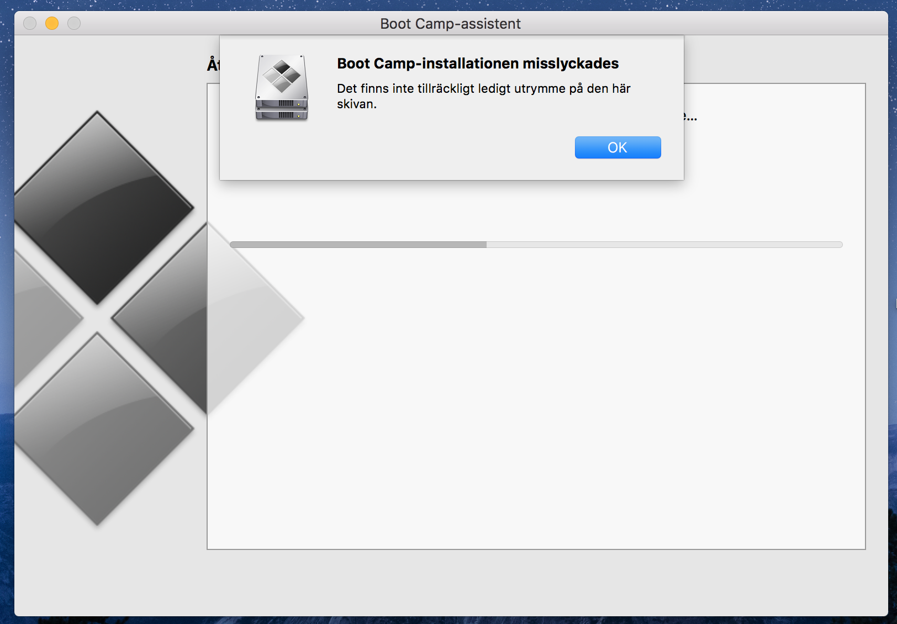The image size is (897, 624).
Task: Click the Boot Camp-assistent window title
Action: 450,24
